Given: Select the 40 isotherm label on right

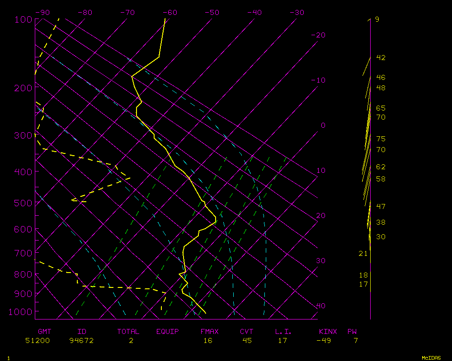Looking at the screenshot, I should tap(320, 306).
